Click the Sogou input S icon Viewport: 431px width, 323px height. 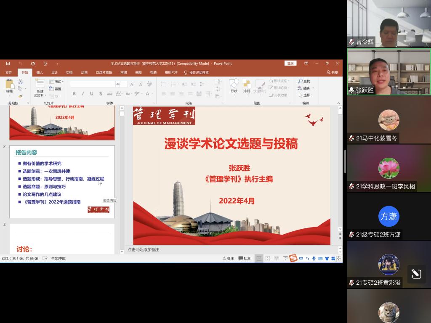tap(293, 258)
